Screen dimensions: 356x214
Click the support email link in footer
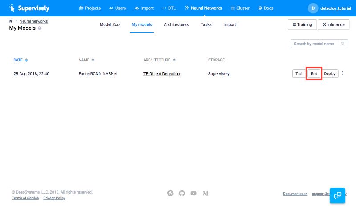pos(321,194)
